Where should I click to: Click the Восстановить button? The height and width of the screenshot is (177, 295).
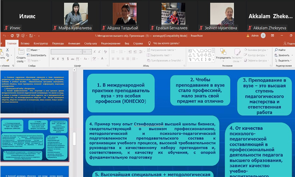(x=36, y=55)
